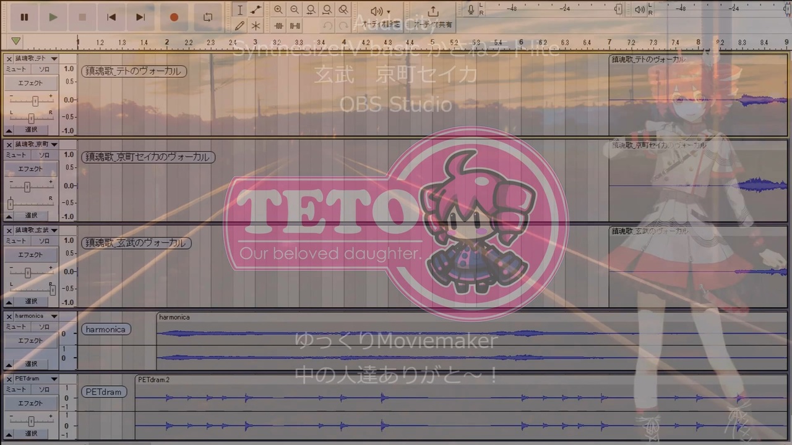Open the エフェクト button on the テト track

(30, 82)
